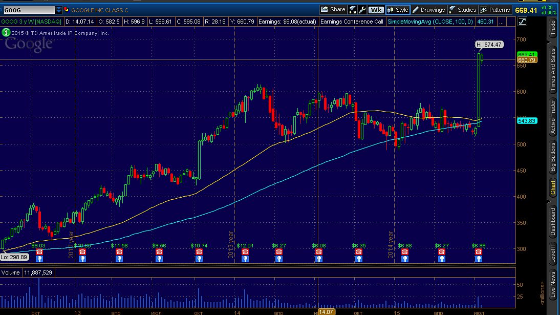Click the orange 660.79 price axis label

pyautogui.click(x=527, y=60)
